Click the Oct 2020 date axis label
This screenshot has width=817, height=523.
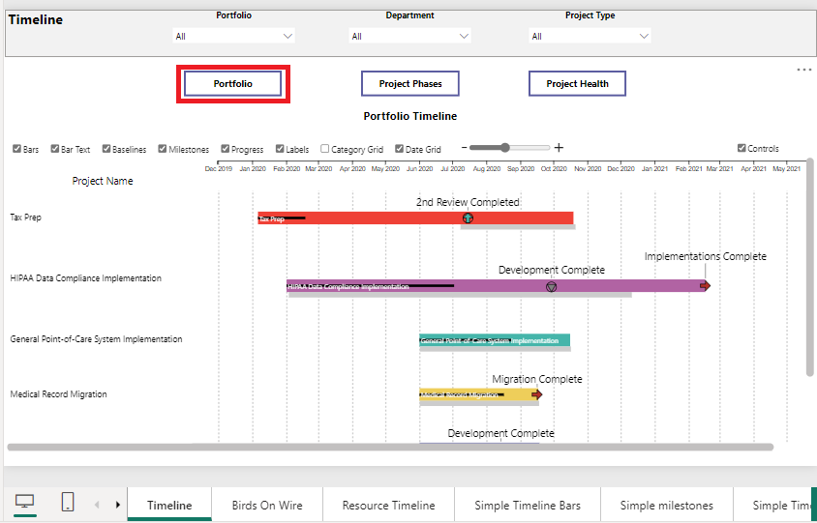click(554, 168)
